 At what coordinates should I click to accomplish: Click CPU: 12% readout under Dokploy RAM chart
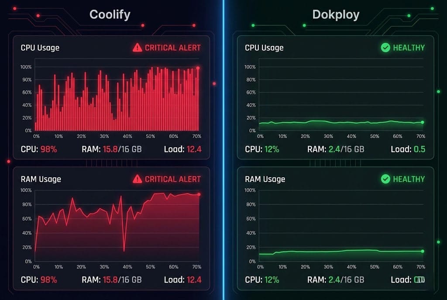pos(262,279)
